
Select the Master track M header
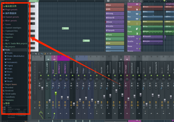tap(41, 58)
